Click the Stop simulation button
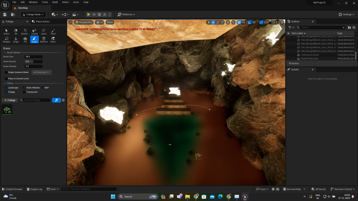This screenshot has width=358, height=201. [x=99, y=14]
